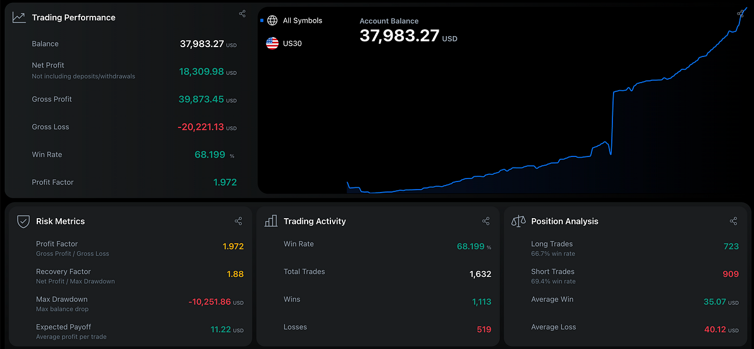Click the Account Balance figure

[x=399, y=35]
